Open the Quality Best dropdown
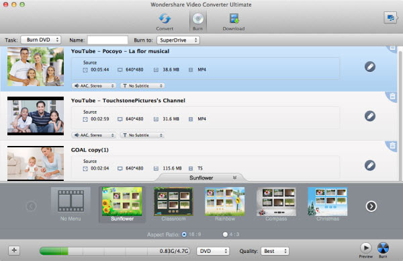 (275, 251)
